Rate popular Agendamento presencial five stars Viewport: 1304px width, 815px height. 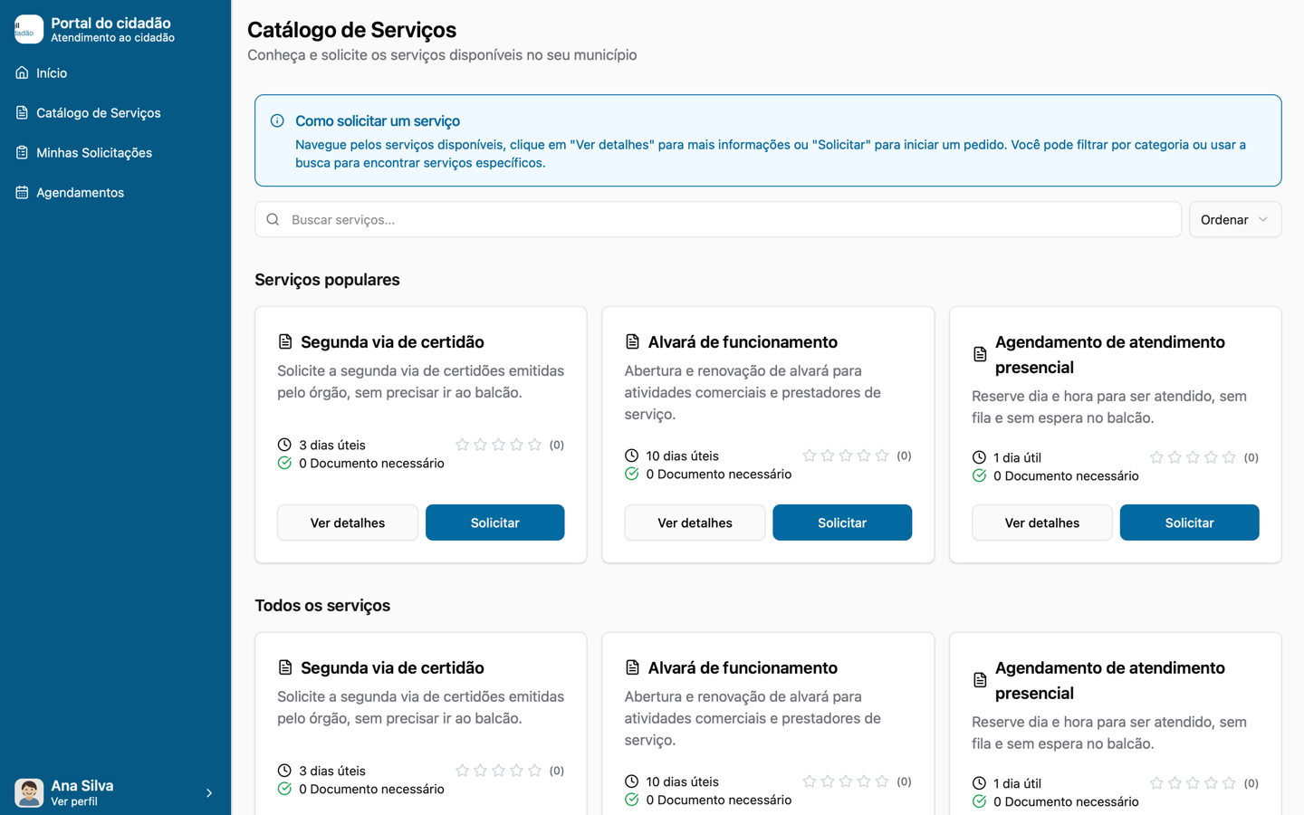click(x=1229, y=457)
